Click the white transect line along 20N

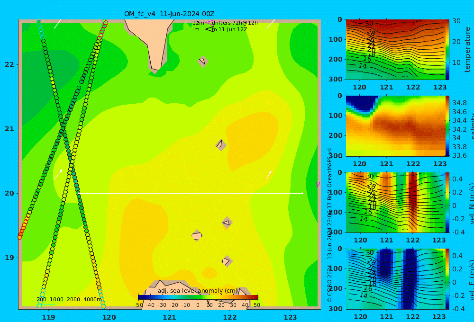point(191,193)
